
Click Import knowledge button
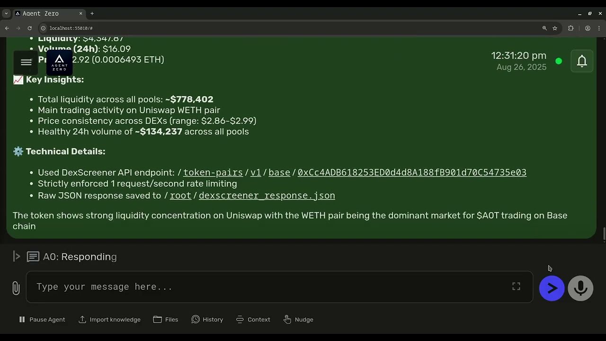109,320
